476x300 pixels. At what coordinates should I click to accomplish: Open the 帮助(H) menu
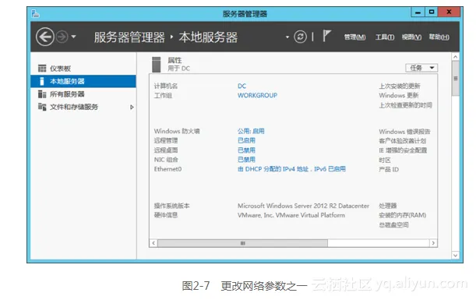click(x=439, y=37)
